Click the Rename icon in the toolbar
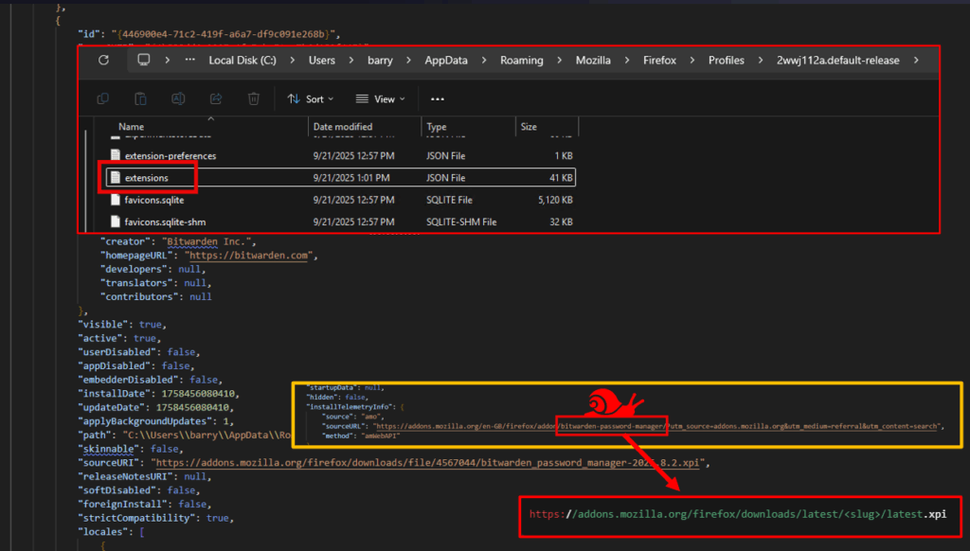 coord(178,98)
